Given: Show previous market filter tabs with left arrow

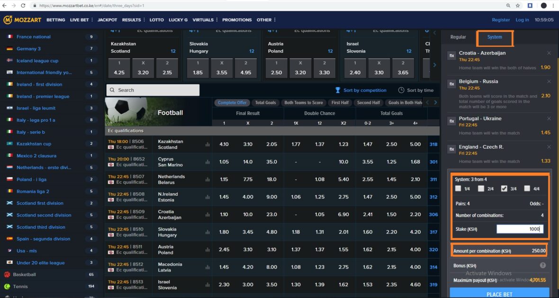Looking at the screenshot, I should point(427,103).
